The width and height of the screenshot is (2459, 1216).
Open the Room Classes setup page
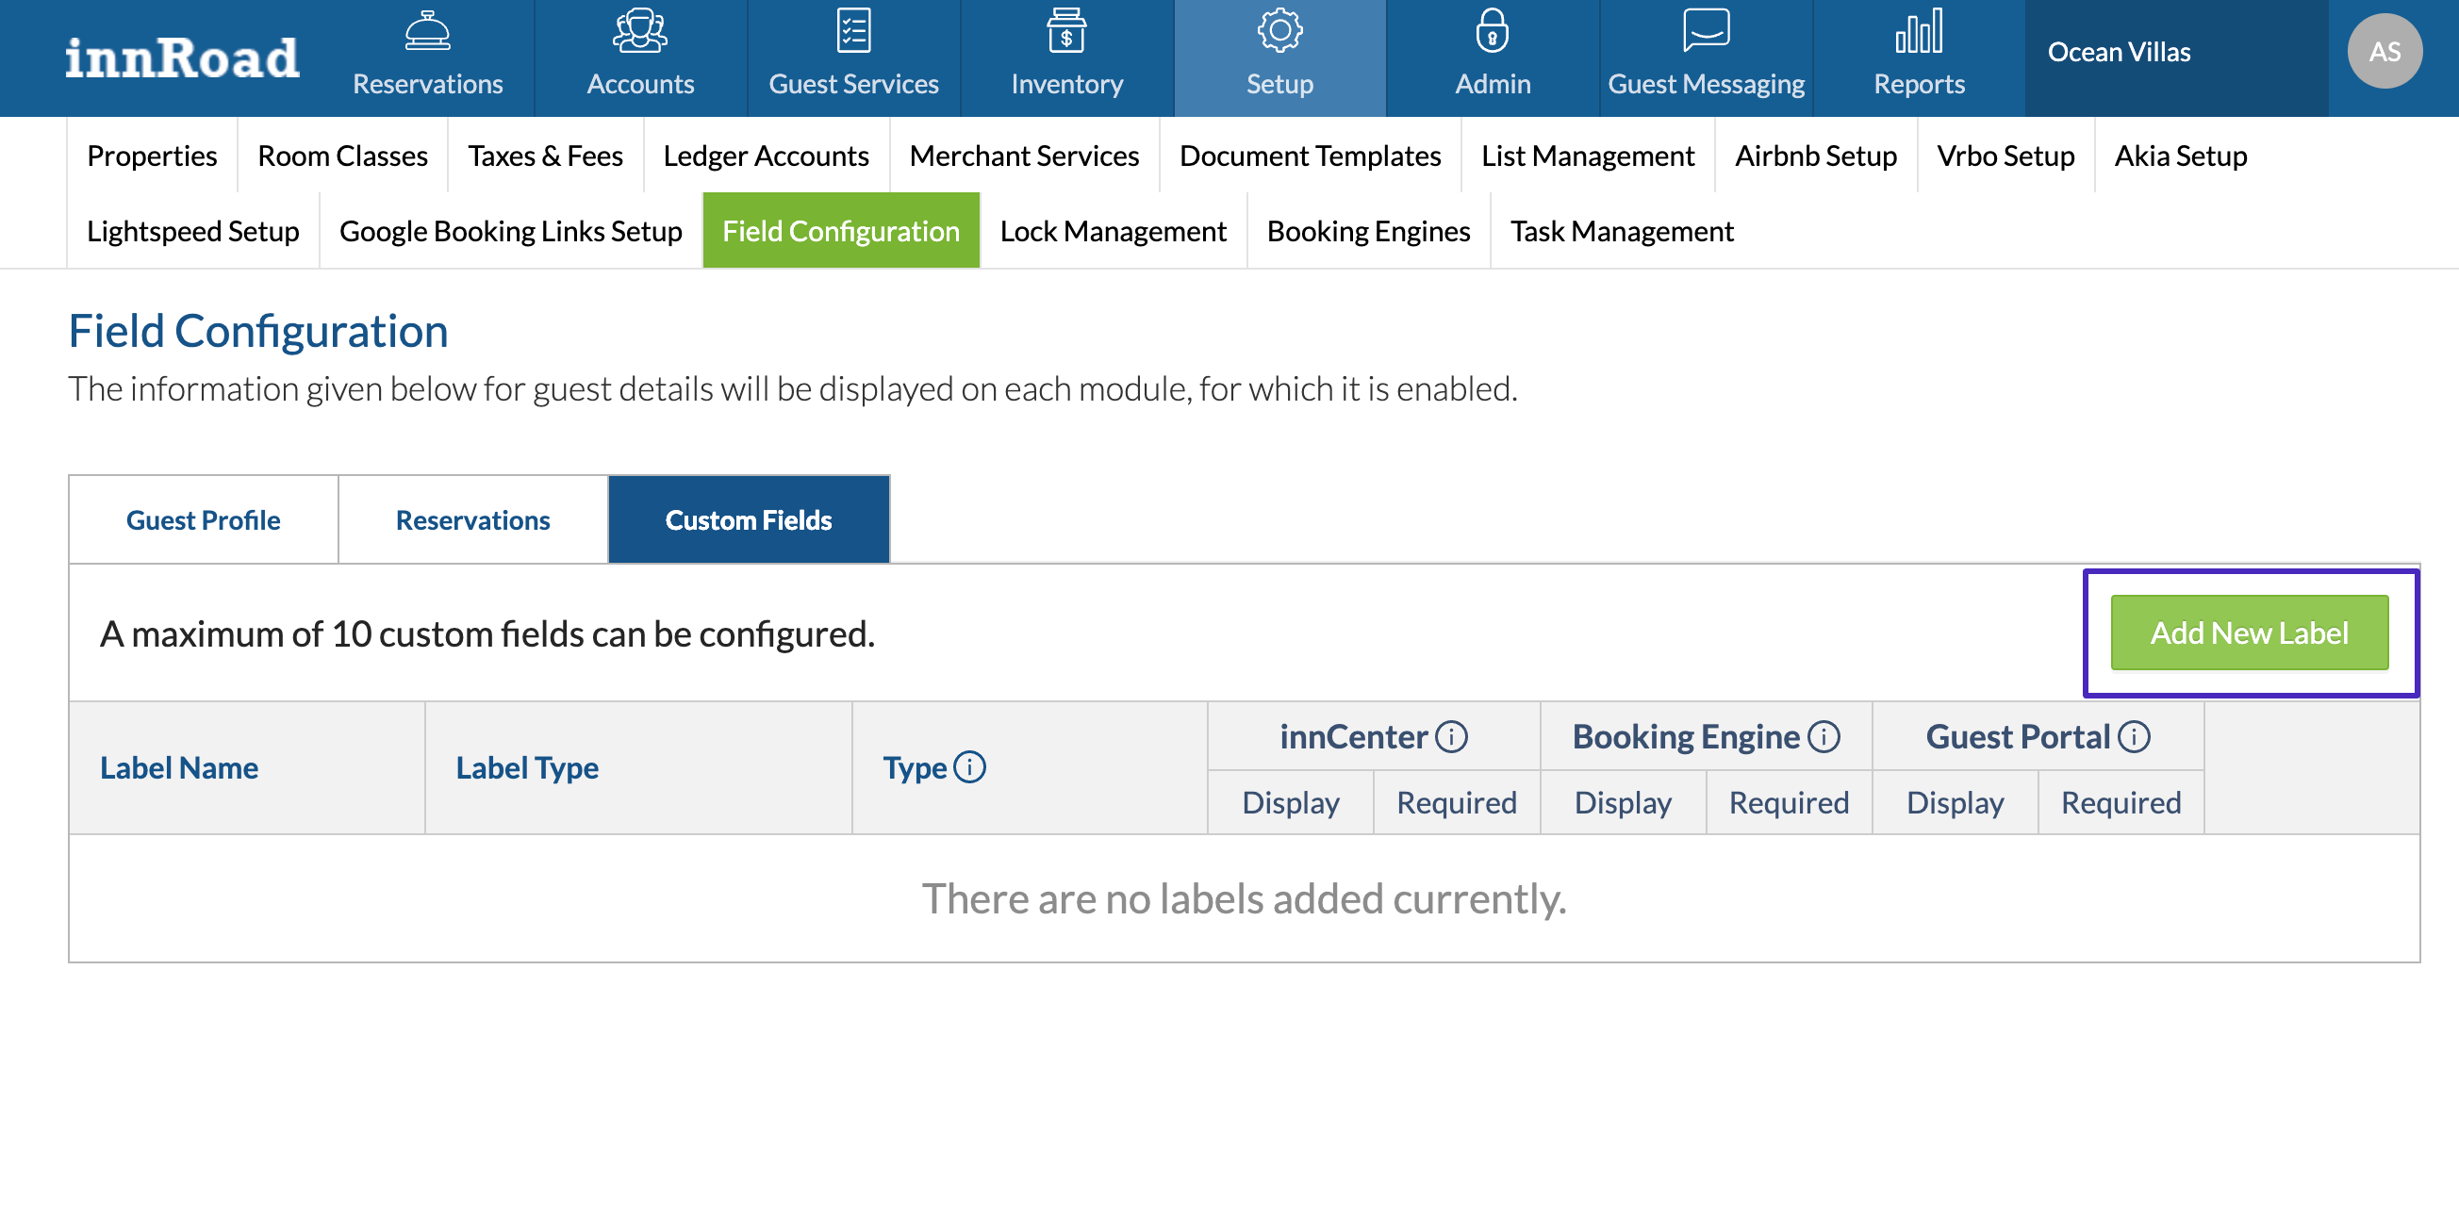click(x=341, y=156)
